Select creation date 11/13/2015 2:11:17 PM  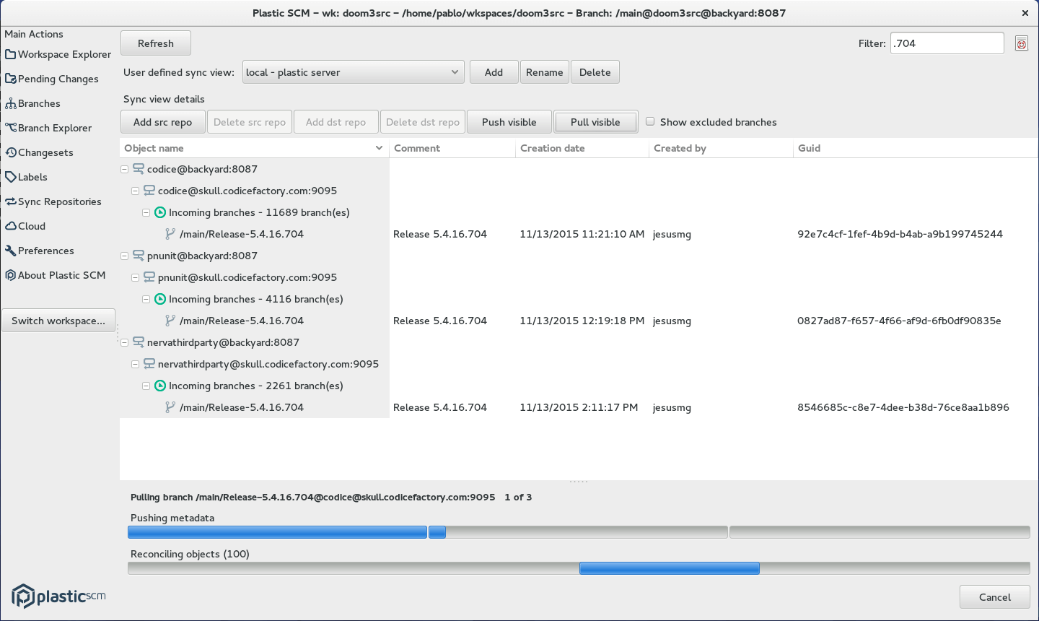click(579, 407)
